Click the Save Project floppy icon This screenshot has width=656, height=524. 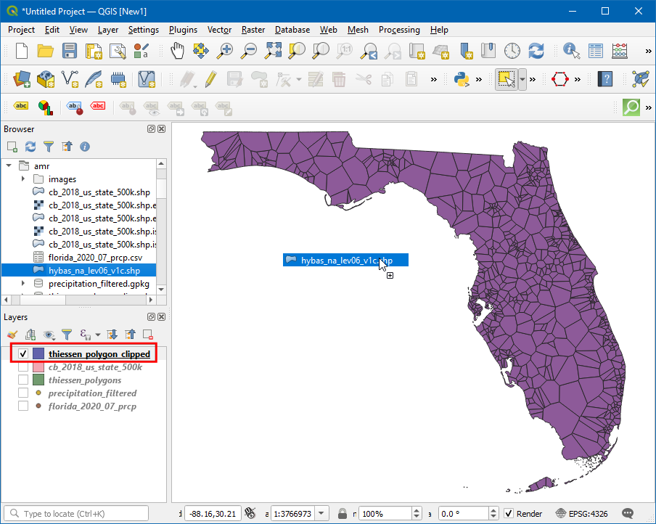pyautogui.click(x=70, y=51)
